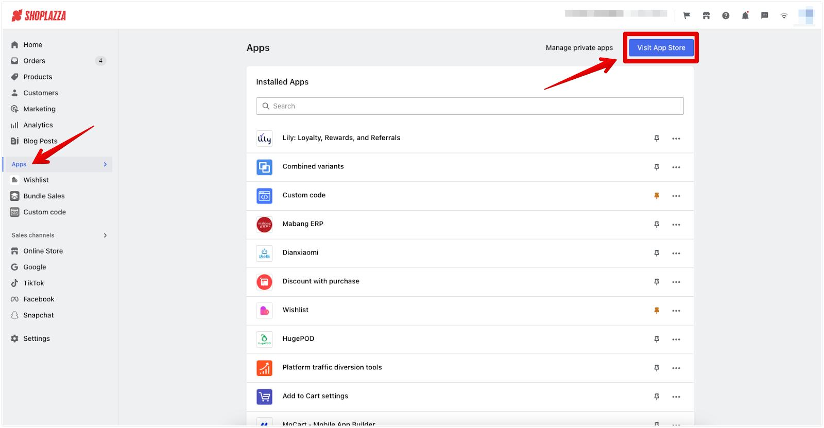Screen dimensions: 824x428
Task: Open the Combined variants app icon
Action: pyautogui.click(x=264, y=167)
